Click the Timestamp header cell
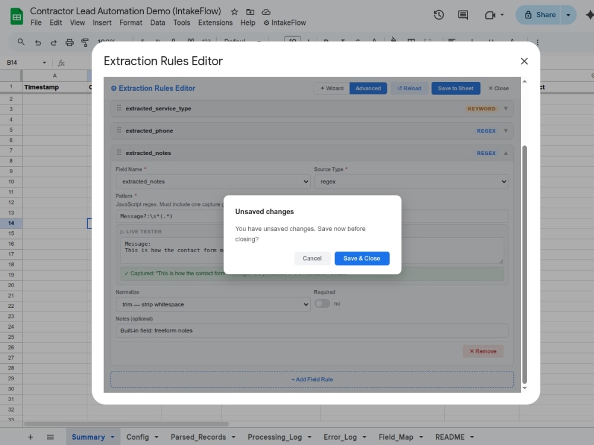 click(55, 87)
